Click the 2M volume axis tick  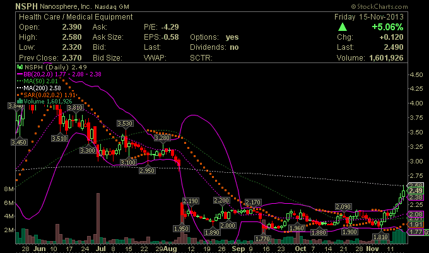[8, 230]
